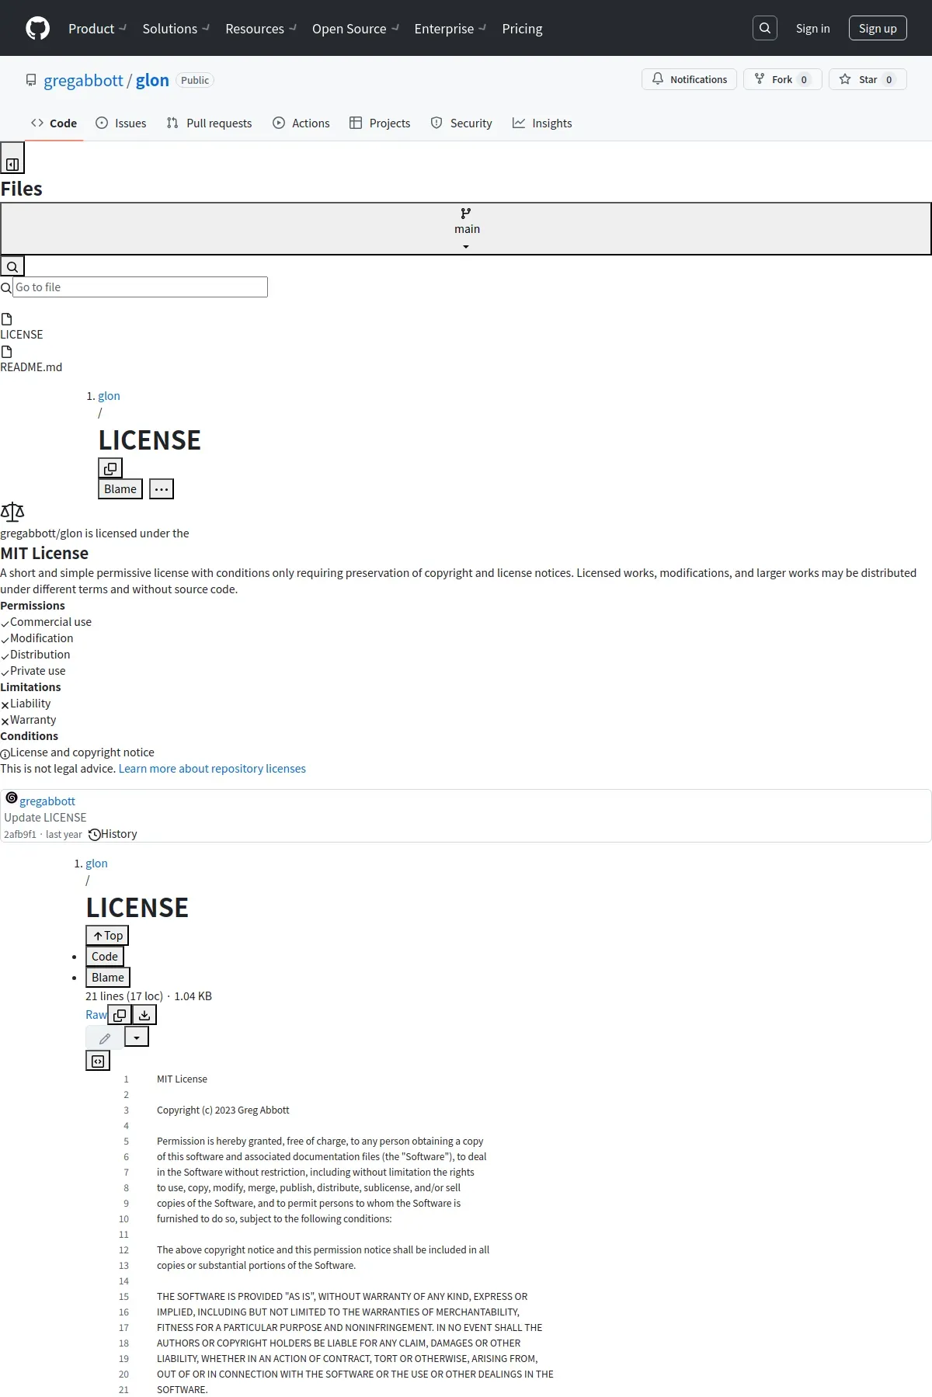Open the main branch selector

(x=466, y=229)
